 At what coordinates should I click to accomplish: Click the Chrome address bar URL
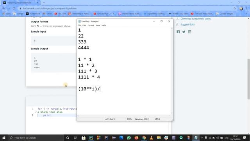(x=50, y=9)
